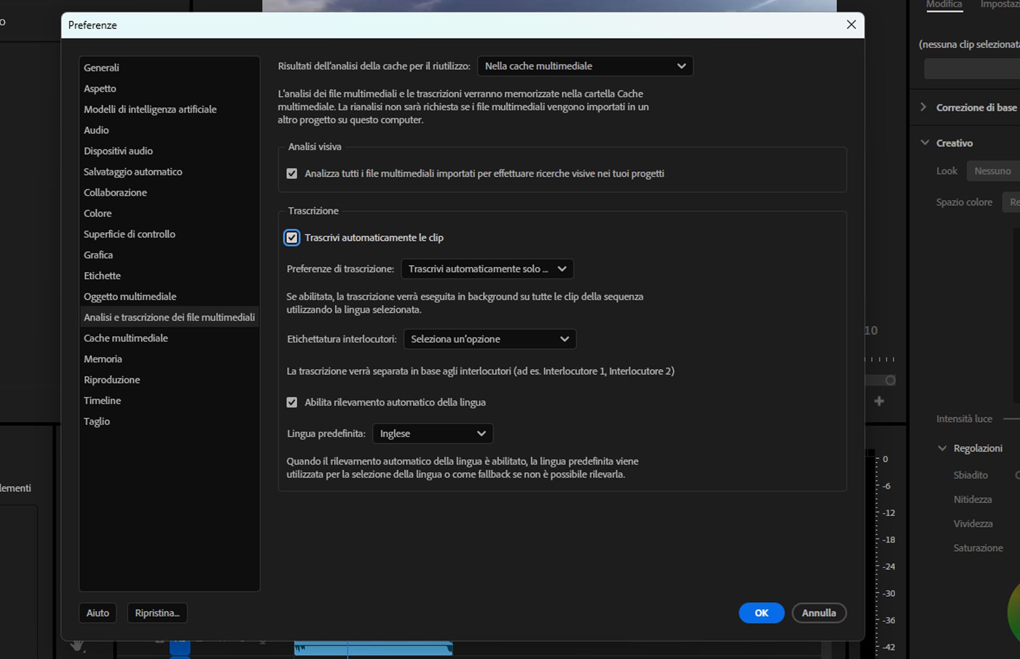
Task: Collapse the Regolazioni group
Action: (x=942, y=449)
